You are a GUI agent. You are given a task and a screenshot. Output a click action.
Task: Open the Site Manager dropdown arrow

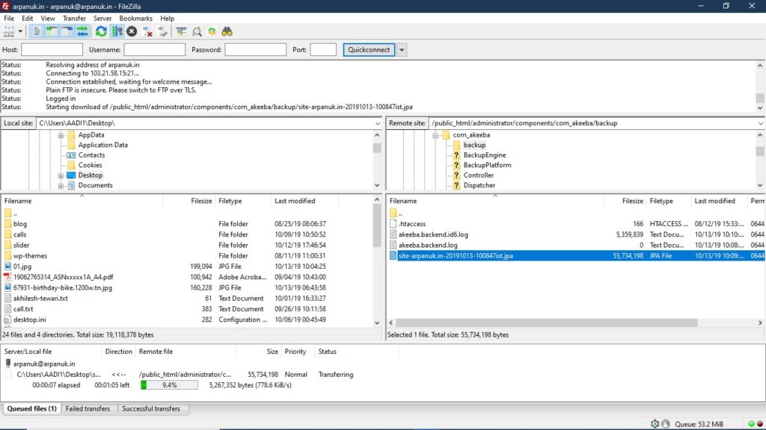tap(20, 31)
